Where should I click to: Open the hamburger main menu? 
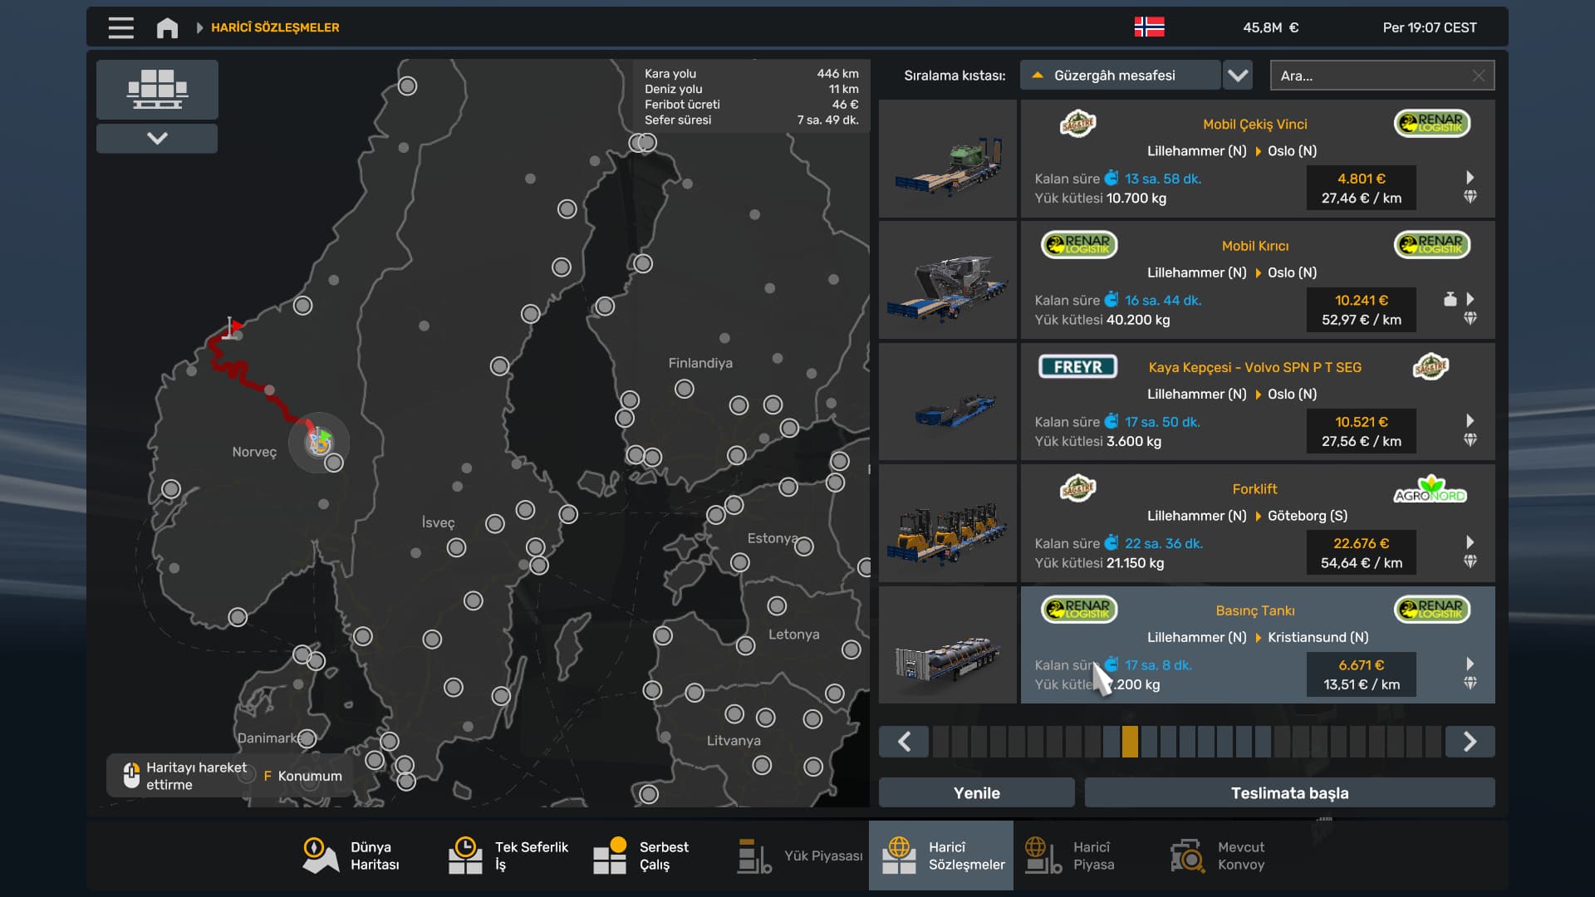(120, 27)
